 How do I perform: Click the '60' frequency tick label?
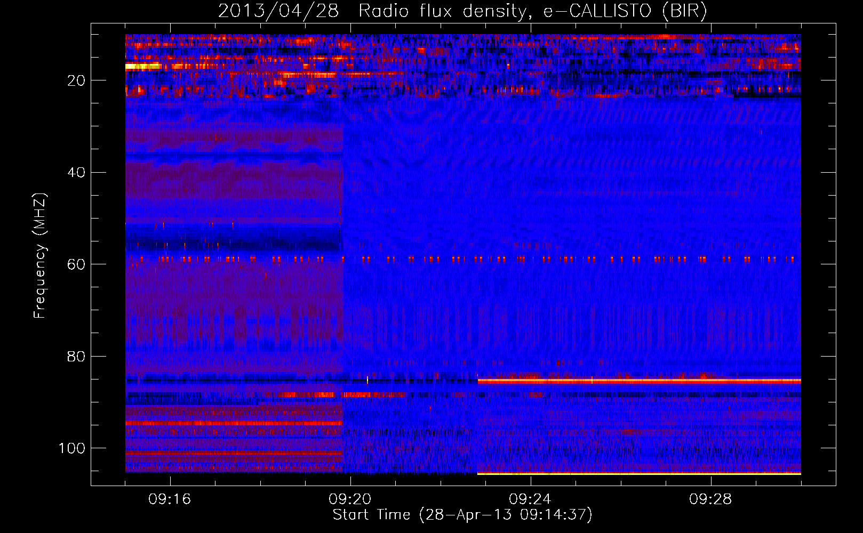click(x=77, y=264)
